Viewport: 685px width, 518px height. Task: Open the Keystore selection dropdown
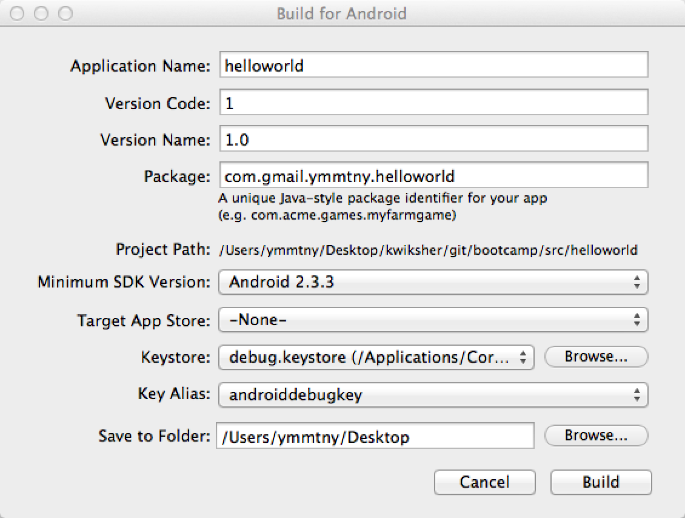[376, 358]
